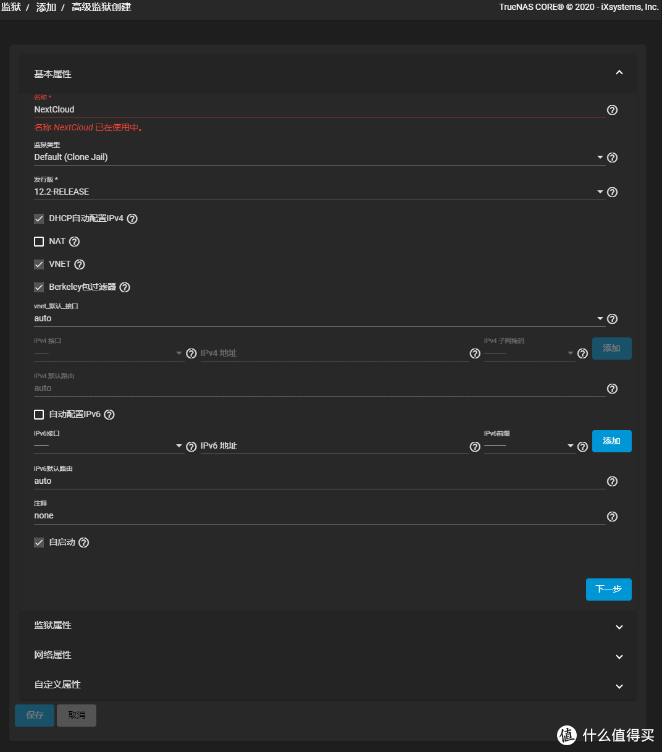The height and width of the screenshot is (752, 662).
Task: Enable the NAT checkbox
Action: pyautogui.click(x=39, y=241)
